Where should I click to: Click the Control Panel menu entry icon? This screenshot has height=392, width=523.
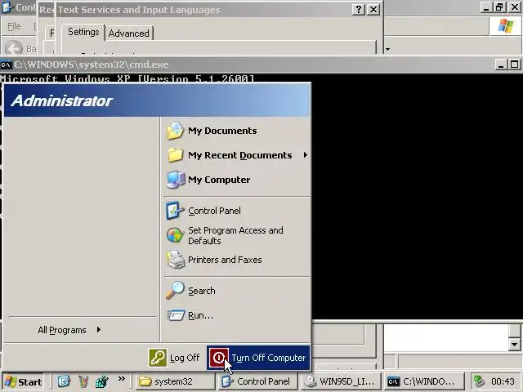(x=175, y=211)
